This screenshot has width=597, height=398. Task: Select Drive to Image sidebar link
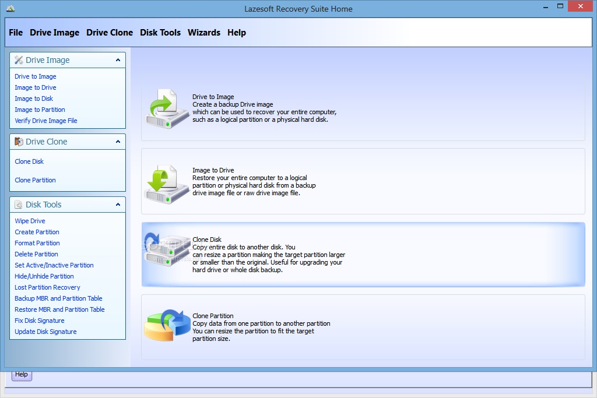point(36,76)
